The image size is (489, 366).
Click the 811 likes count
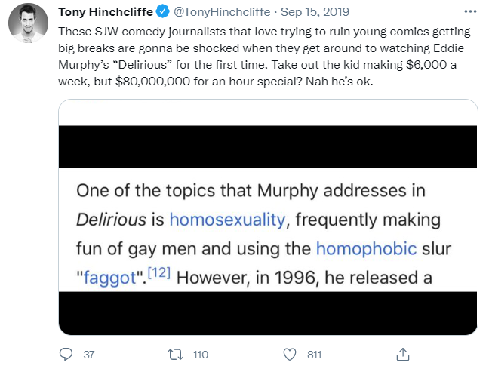[314, 354]
